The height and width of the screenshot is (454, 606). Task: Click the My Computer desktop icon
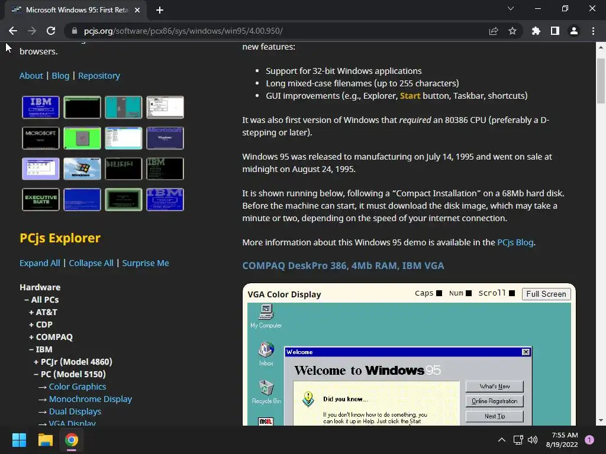tap(266, 316)
